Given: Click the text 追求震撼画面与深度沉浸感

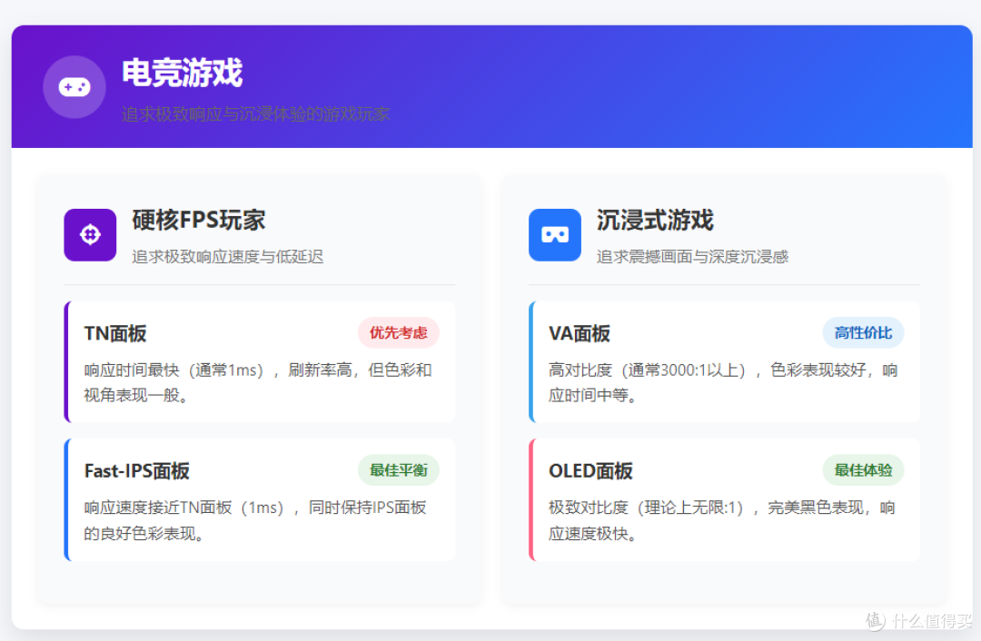Looking at the screenshot, I should tap(692, 257).
